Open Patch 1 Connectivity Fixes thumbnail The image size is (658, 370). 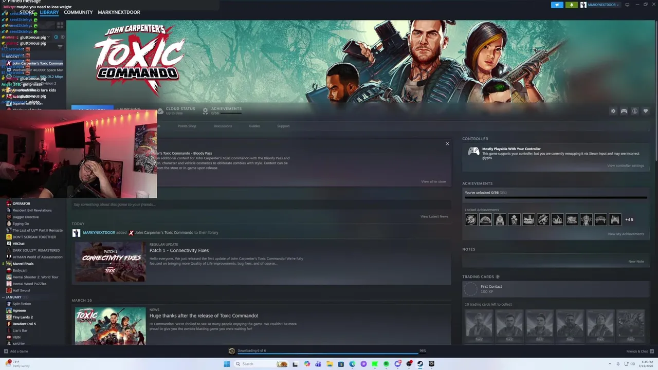click(110, 262)
